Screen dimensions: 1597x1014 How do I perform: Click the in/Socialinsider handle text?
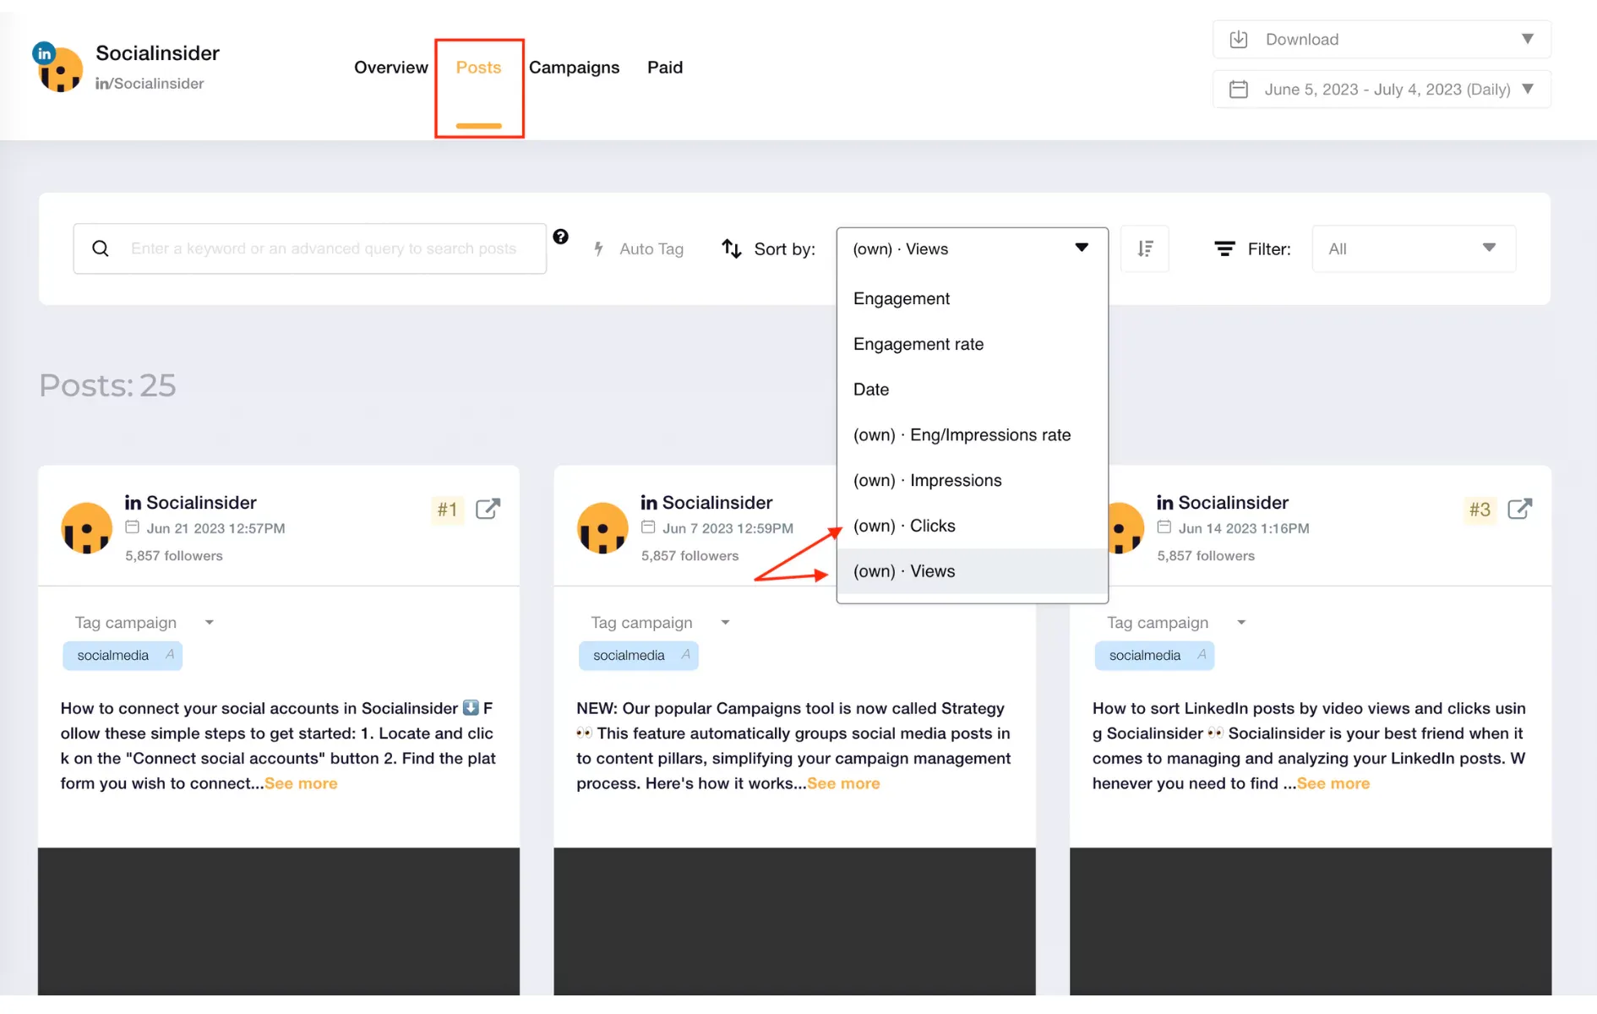point(150,84)
